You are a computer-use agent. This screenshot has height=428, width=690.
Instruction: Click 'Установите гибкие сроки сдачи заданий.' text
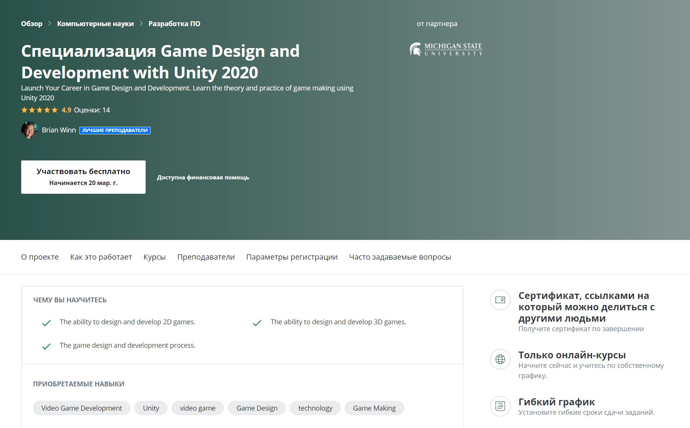(x=586, y=412)
